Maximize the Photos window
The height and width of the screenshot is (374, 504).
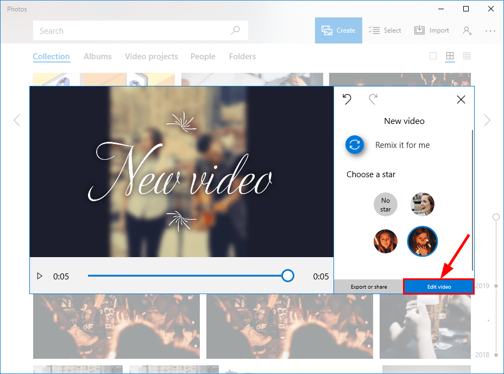(466, 9)
